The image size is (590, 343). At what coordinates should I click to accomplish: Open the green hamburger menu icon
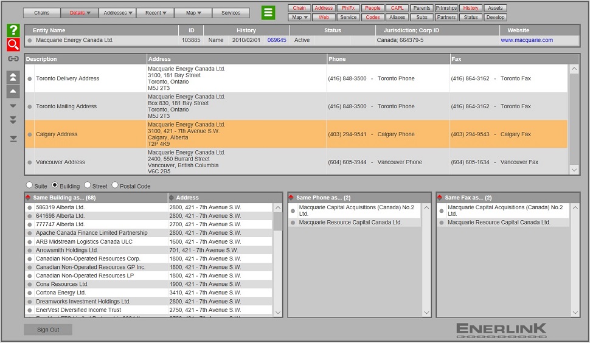pyautogui.click(x=268, y=13)
